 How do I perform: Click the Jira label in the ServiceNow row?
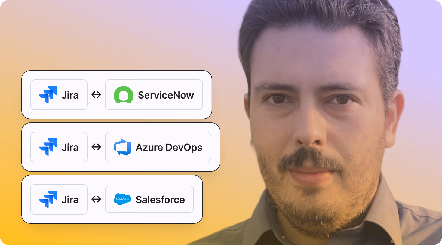point(70,95)
